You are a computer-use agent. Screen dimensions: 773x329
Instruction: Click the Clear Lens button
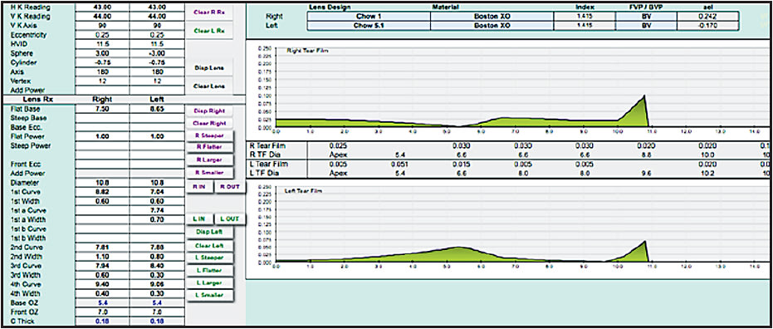point(209,86)
